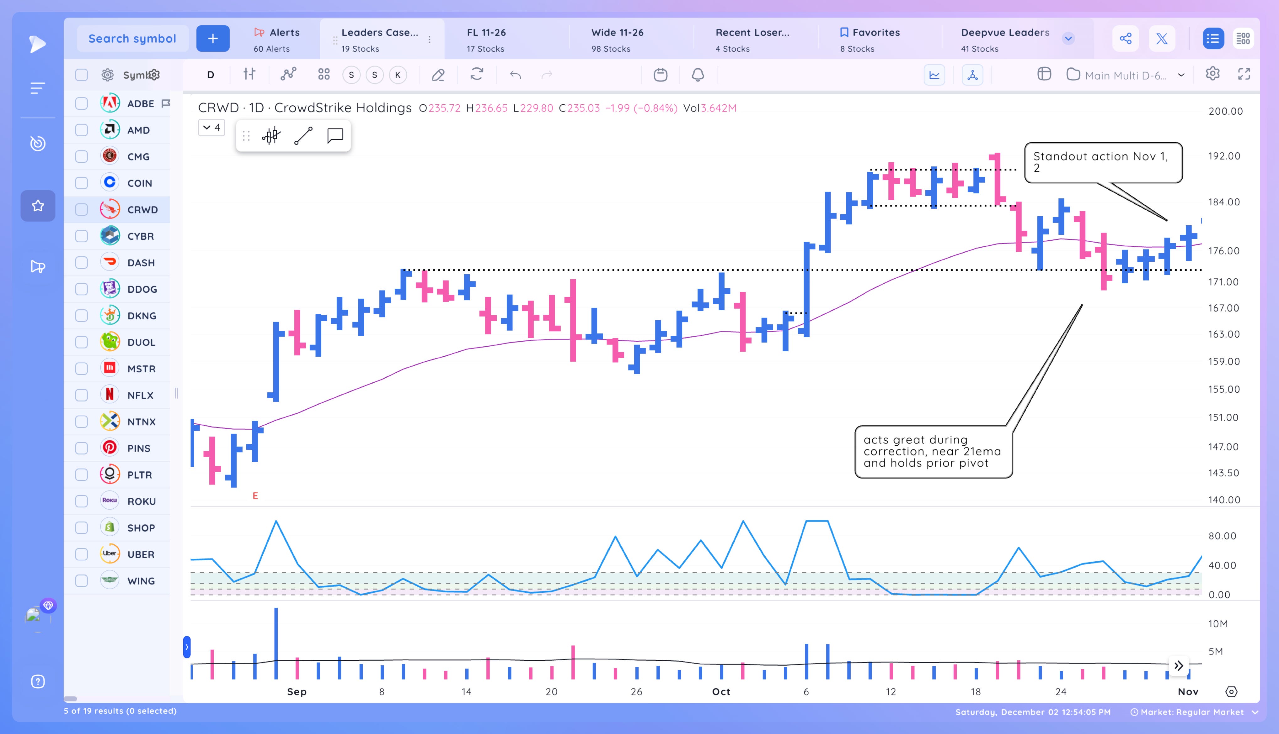Open the alerts flag icon in sidebar
The height and width of the screenshot is (734, 1279).
point(38,266)
